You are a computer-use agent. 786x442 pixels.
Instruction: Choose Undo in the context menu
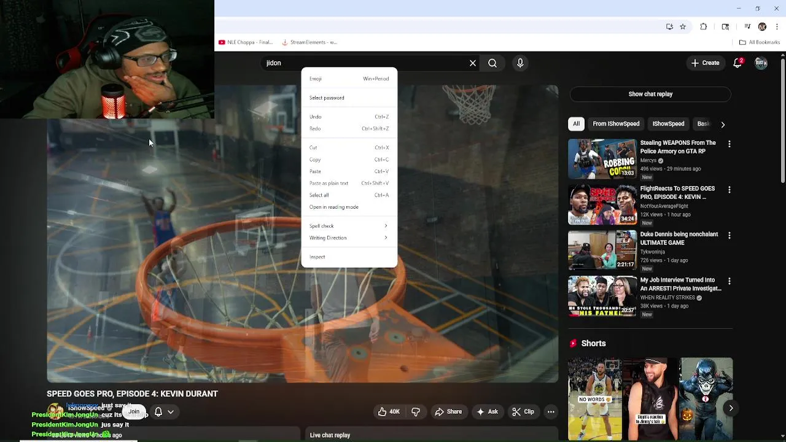349,117
